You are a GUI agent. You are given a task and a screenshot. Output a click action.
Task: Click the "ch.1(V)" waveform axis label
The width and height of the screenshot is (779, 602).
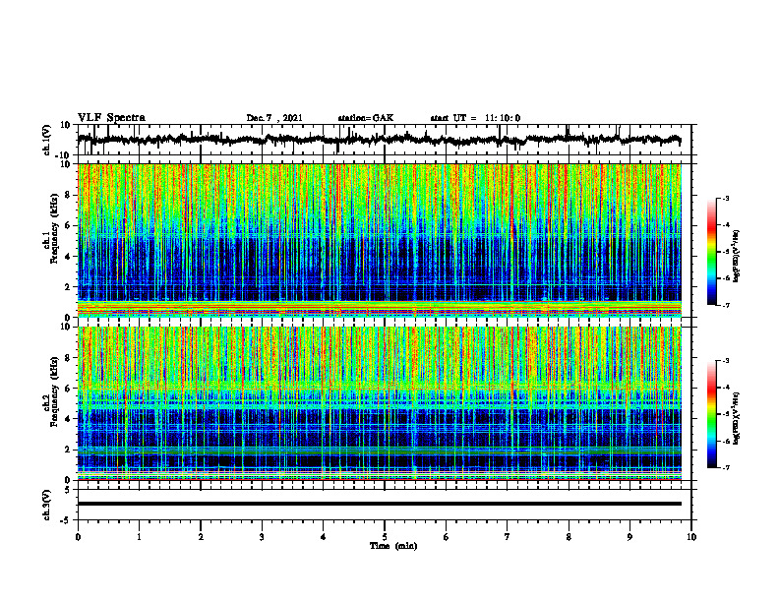46,139
